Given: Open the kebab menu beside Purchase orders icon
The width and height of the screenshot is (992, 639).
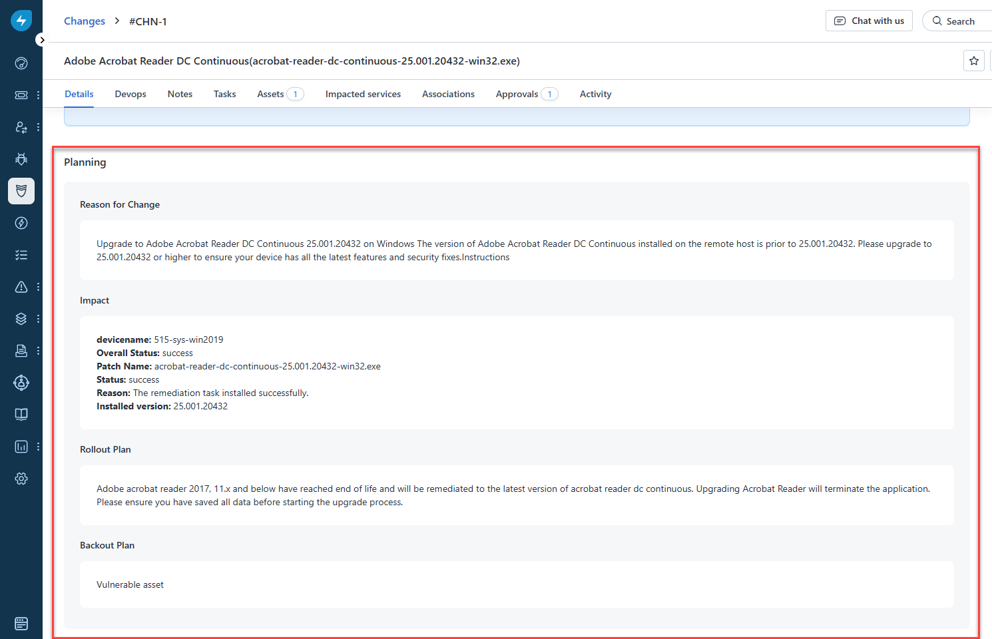Looking at the screenshot, I should click(38, 351).
